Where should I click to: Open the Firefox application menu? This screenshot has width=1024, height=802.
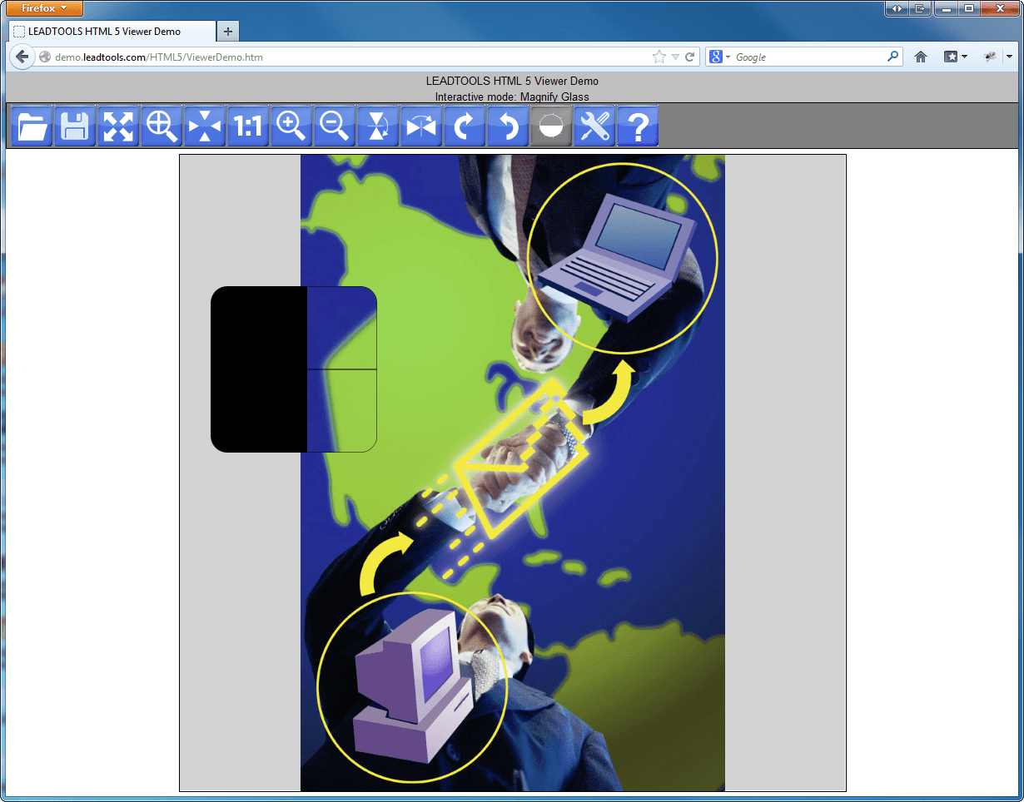pyautogui.click(x=44, y=8)
